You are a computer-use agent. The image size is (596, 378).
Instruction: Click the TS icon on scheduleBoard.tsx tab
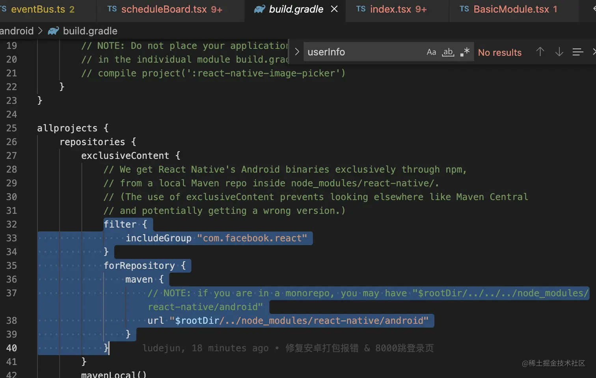tap(112, 9)
